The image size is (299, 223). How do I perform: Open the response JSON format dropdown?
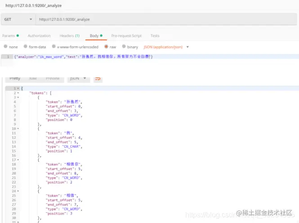click(79, 79)
